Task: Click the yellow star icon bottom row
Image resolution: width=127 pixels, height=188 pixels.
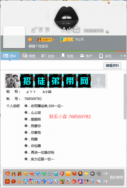Action: [19, 181]
